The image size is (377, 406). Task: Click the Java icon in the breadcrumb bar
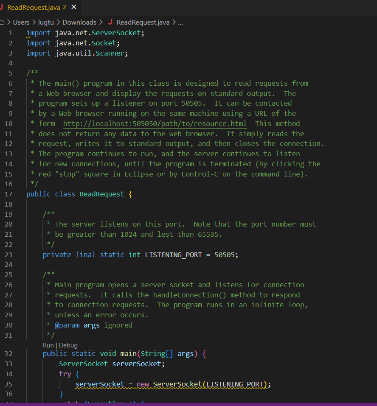[x=111, y=22]
